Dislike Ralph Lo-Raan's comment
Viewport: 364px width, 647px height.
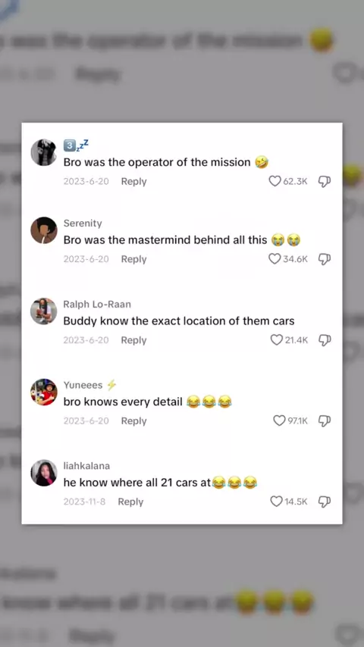point(325,340)
